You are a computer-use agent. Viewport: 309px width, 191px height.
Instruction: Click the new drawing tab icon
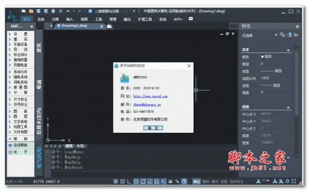(109, 26)
